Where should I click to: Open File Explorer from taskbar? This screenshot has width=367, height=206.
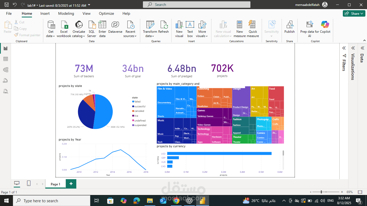point(150,201)
